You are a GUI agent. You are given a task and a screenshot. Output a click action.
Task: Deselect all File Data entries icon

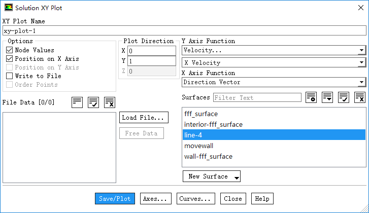110,102
